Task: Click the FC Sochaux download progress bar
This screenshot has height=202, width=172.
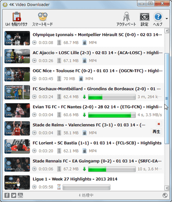Action: (112, 97)
